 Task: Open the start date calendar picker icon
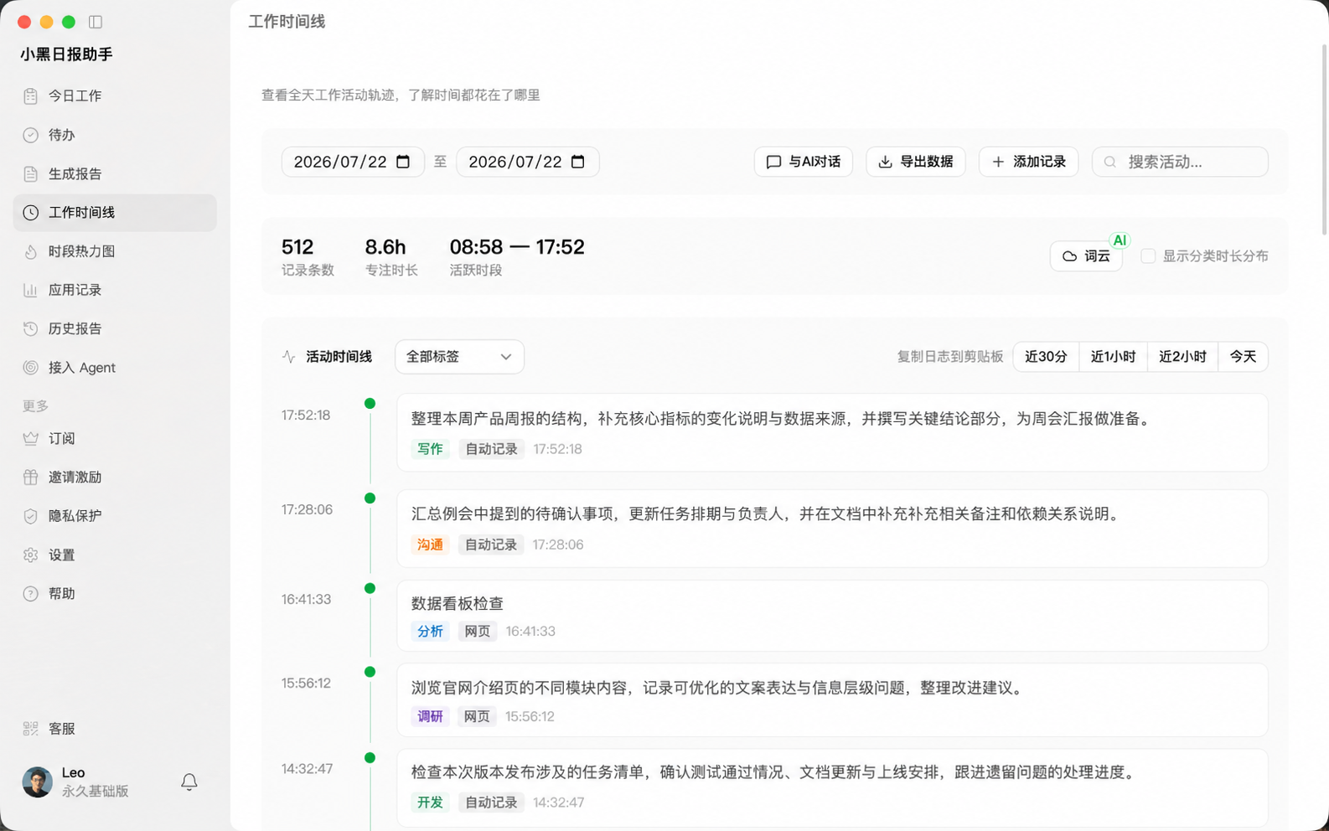coord(403,162)
